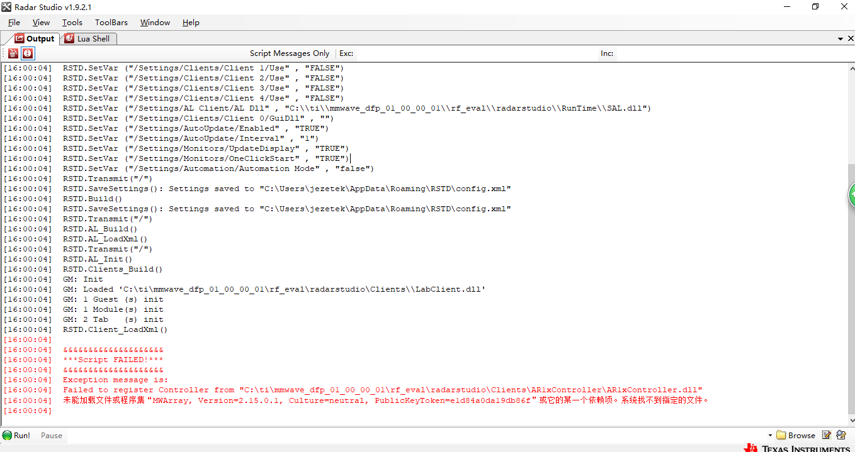Open the Window menu
Screen dimensions: 855x452
(155, 22)
